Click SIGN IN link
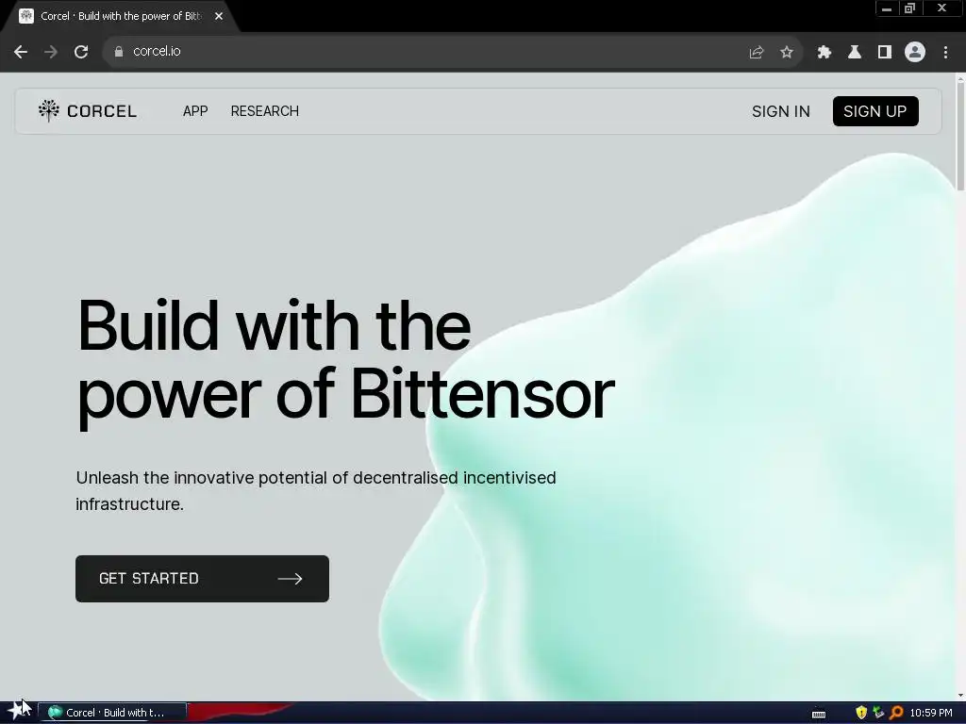The height and width of the screenshot is (724, 966). [x=780, y=111]
